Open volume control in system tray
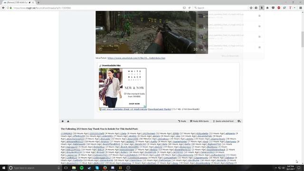The image size is (304, 171). click(x=284, y=168)
